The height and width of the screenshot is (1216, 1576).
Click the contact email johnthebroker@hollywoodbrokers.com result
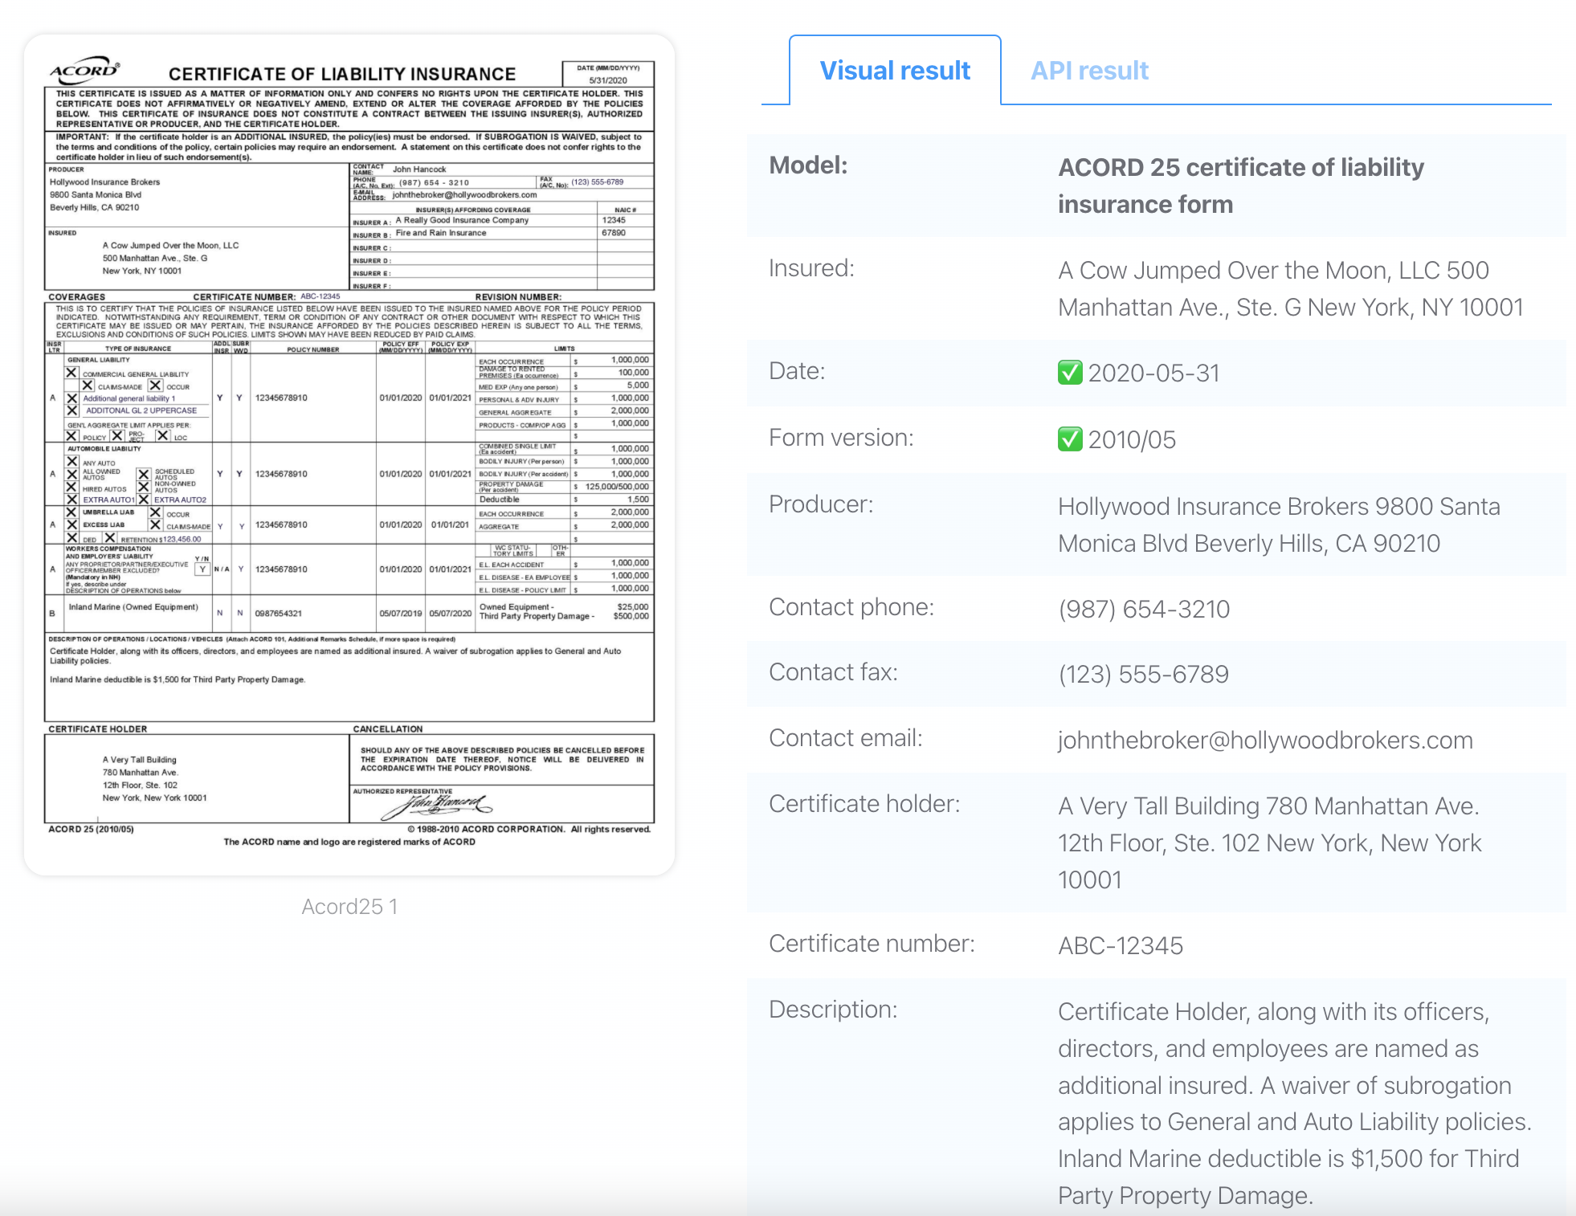pyautogui.click(x=1265, y=740)
